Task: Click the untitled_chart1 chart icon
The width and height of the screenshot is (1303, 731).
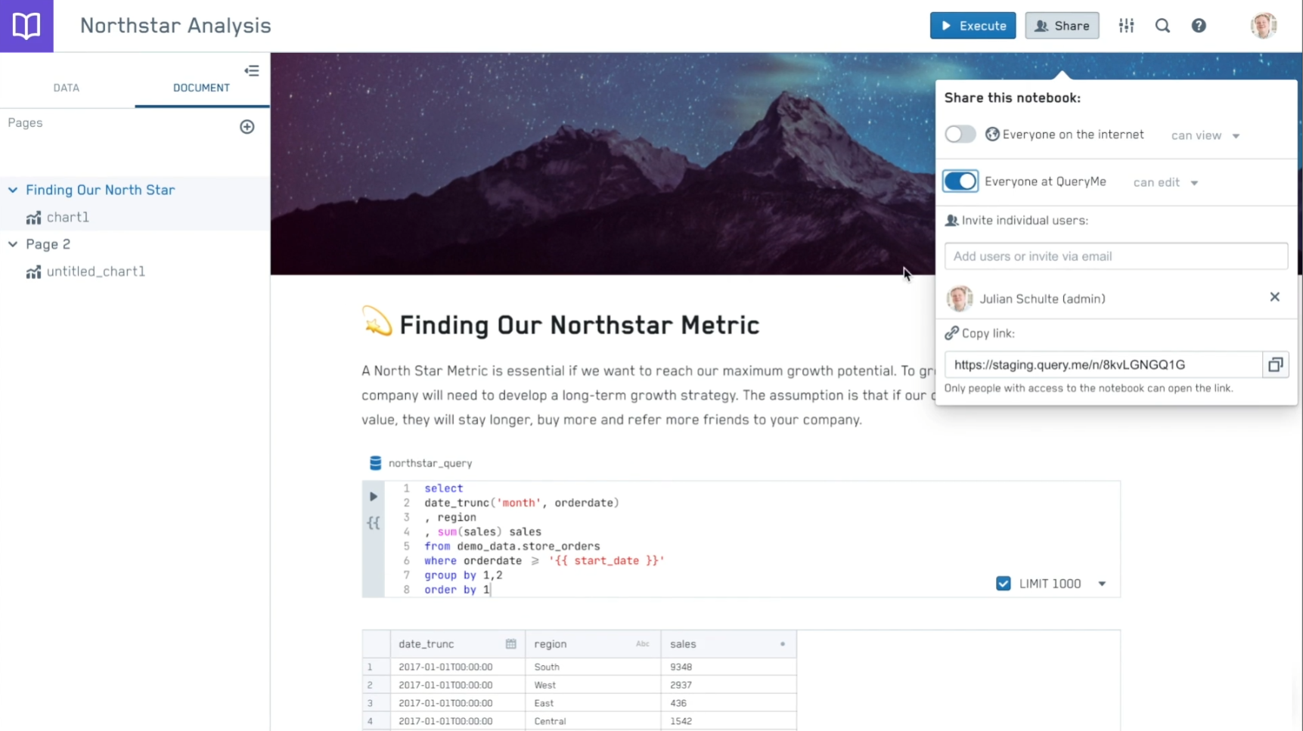Action: point(33,272)
